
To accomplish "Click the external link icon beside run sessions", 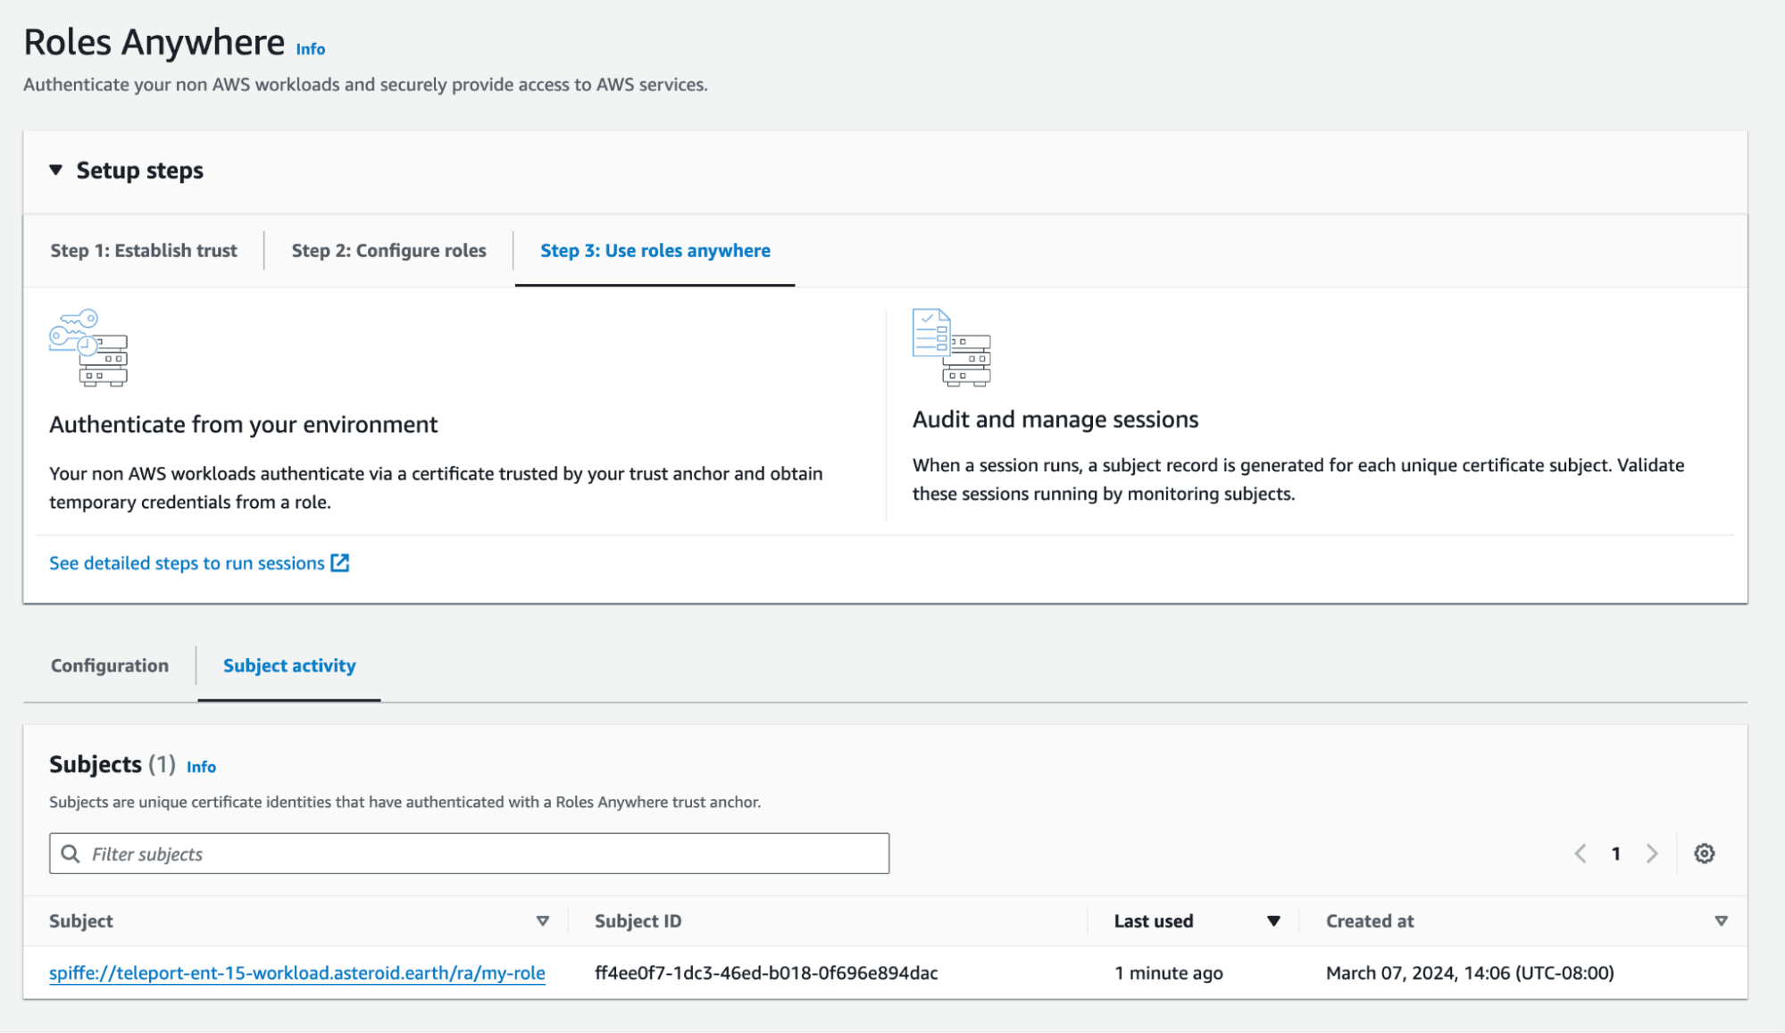I will click(x=340, y=562).
